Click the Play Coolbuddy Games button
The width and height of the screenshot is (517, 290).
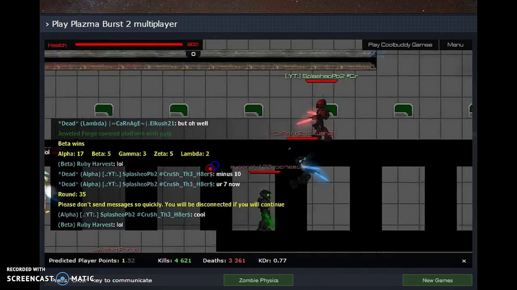point(400,45)
